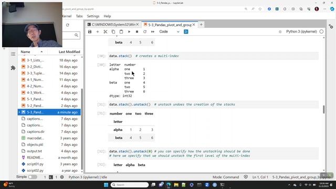Click the notebook vertical scrollbar thumb
This screenshot has height=189, width=336.
tap(323, 110)
